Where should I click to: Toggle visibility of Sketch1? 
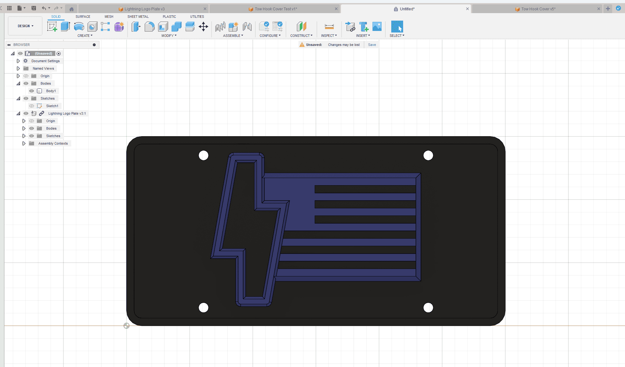31,106
